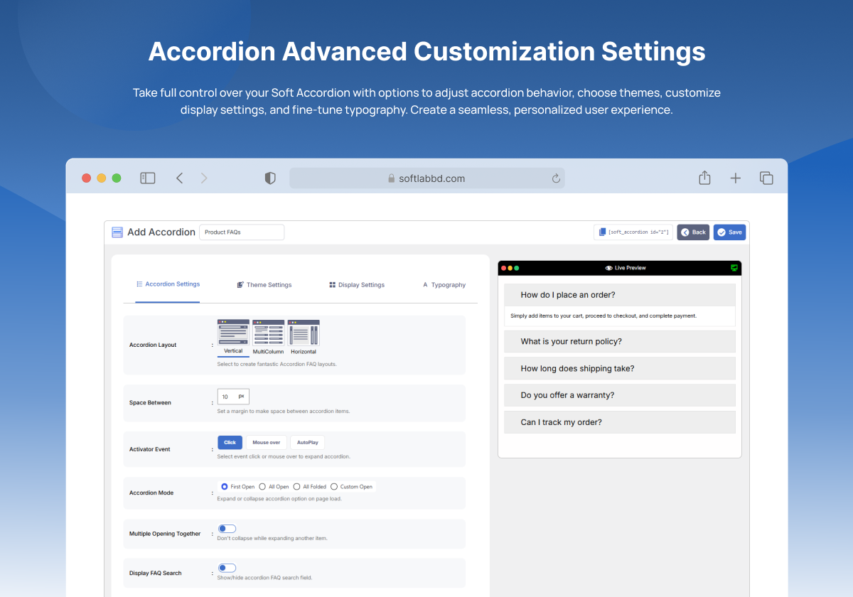Image resolution: width=853 pixels, height=597 pixels.
Task: Switch to the Theme Settings tab
Action: coord(264,285)
